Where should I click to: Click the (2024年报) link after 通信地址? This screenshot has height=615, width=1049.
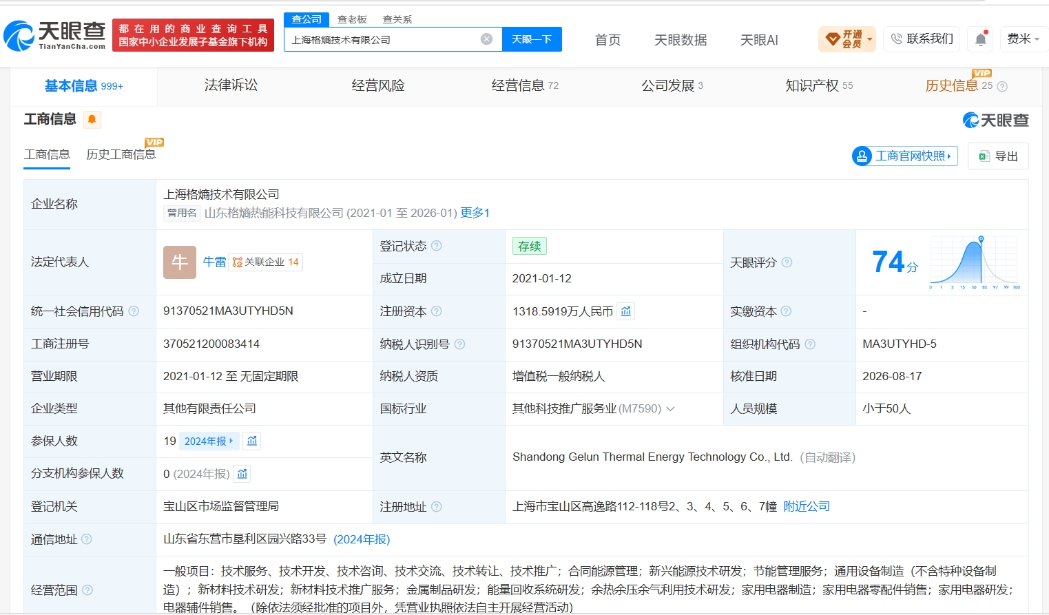pyautogui.click(x=362, y=539)
